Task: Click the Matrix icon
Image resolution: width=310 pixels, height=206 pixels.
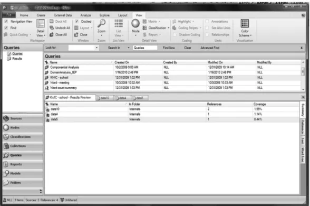Action: (x=144, y=21)
